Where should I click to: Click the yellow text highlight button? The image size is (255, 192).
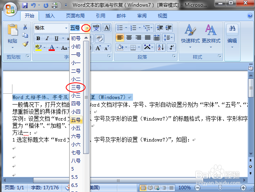click(x=38, y=48)
